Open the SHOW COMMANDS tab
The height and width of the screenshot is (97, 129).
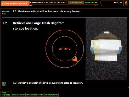[x=6, y=94]
